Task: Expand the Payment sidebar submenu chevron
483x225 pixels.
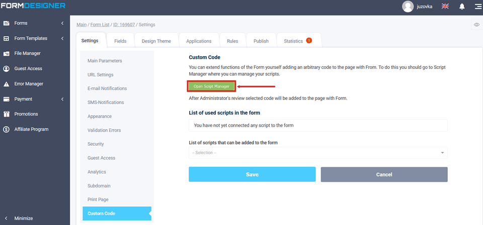Action: click(x=62, y=99)
